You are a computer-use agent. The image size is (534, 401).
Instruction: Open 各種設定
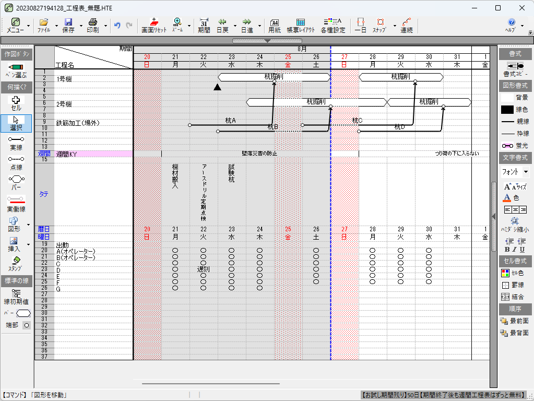pyautogui.click(x=333, y=25)
